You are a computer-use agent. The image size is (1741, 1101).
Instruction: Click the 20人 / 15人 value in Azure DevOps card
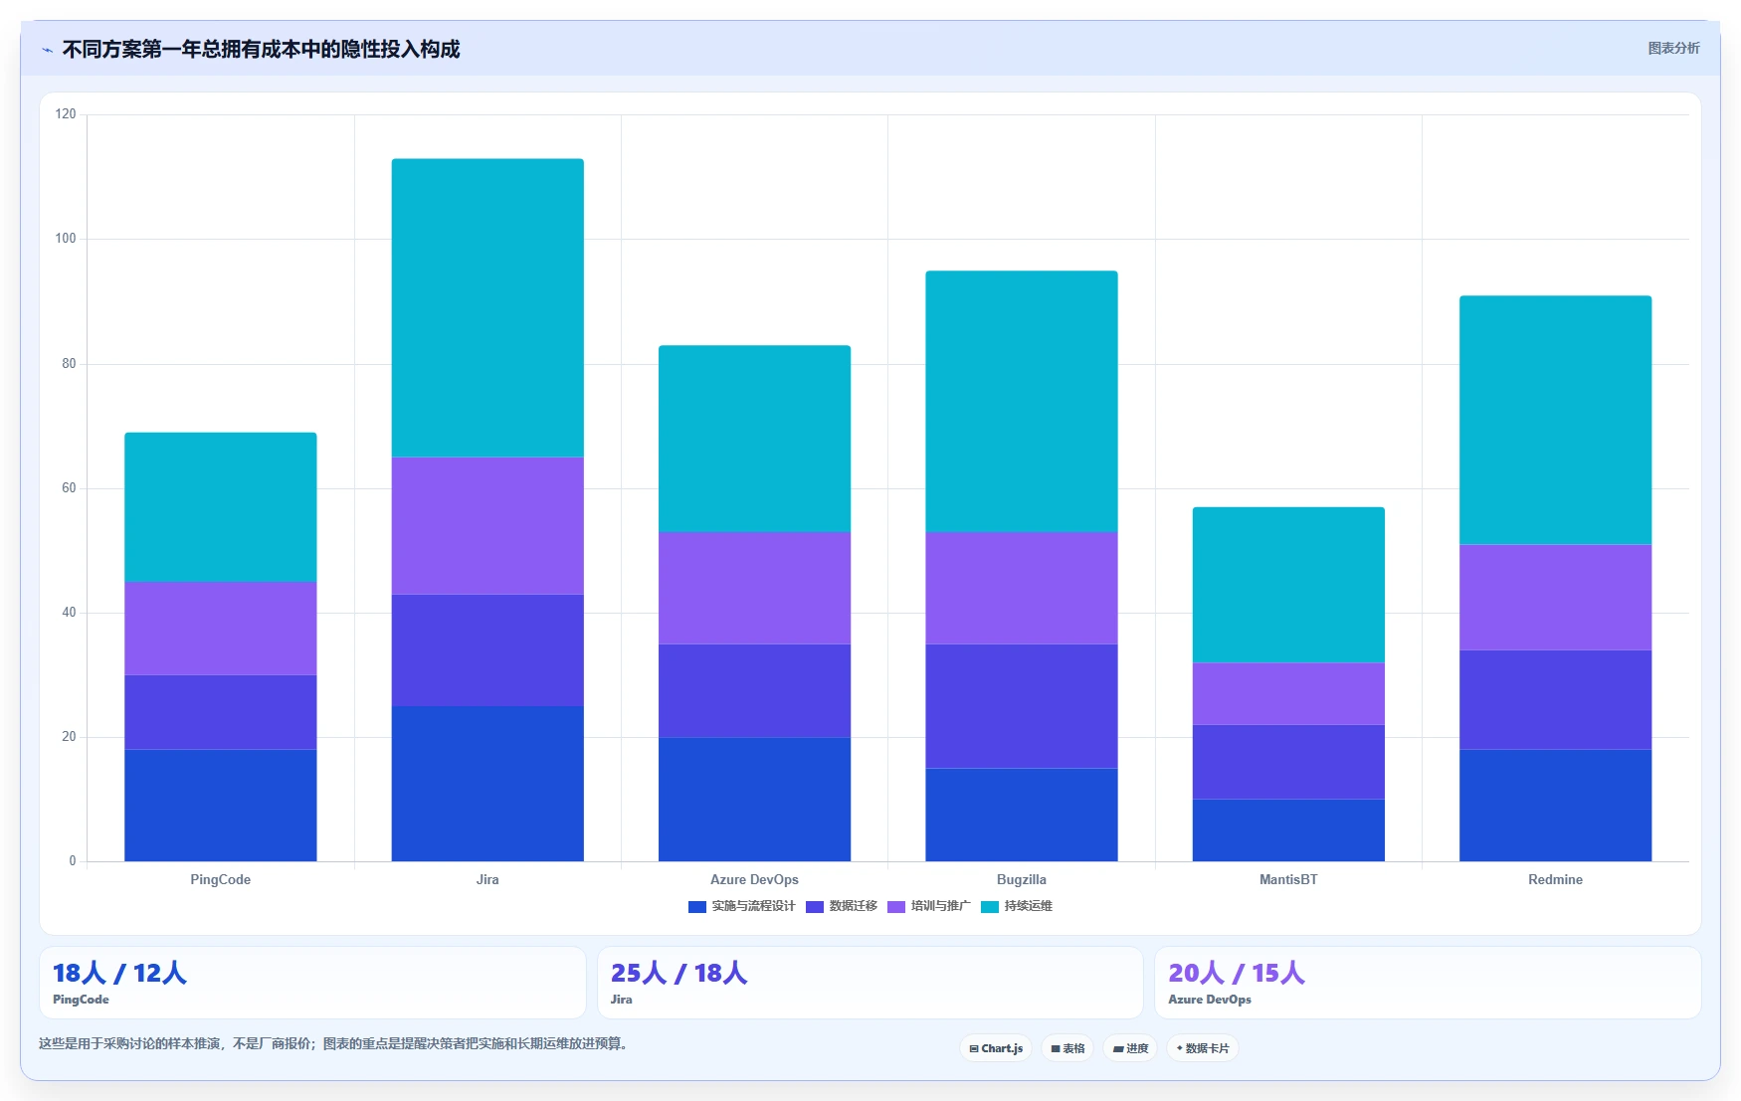1237,973
